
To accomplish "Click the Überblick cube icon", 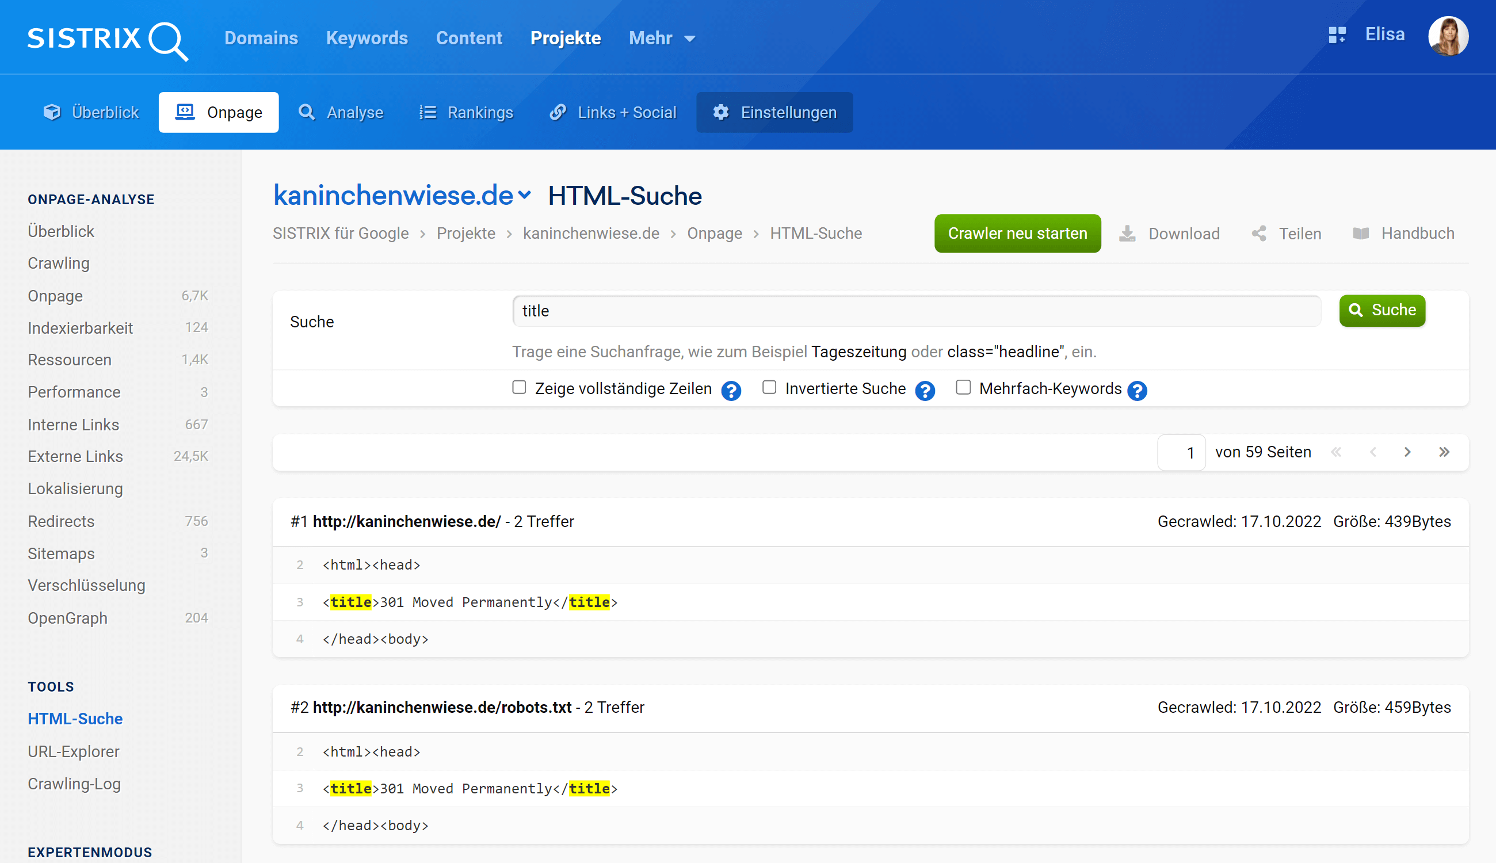I will [52, 112].
